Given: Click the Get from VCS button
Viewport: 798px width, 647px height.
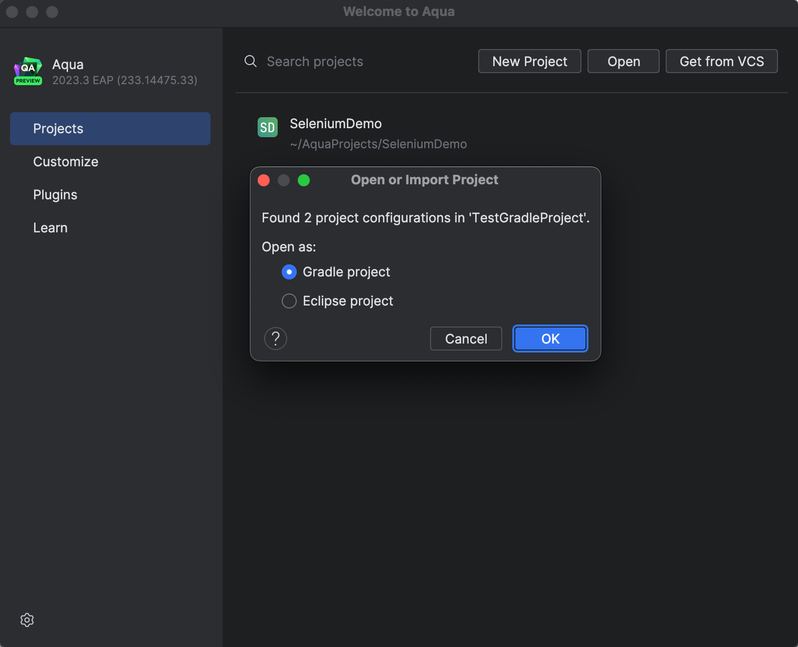Looking at the screenshot, I should pyautogui.click(x=722, y=61).
